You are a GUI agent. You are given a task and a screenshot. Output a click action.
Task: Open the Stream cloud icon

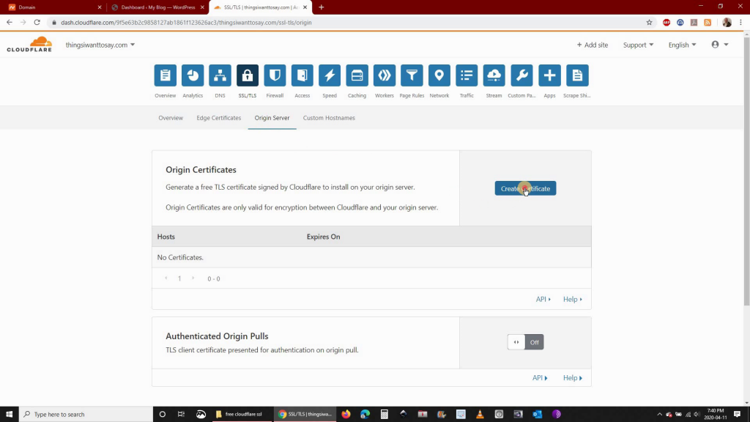click(x=494, y=75)
